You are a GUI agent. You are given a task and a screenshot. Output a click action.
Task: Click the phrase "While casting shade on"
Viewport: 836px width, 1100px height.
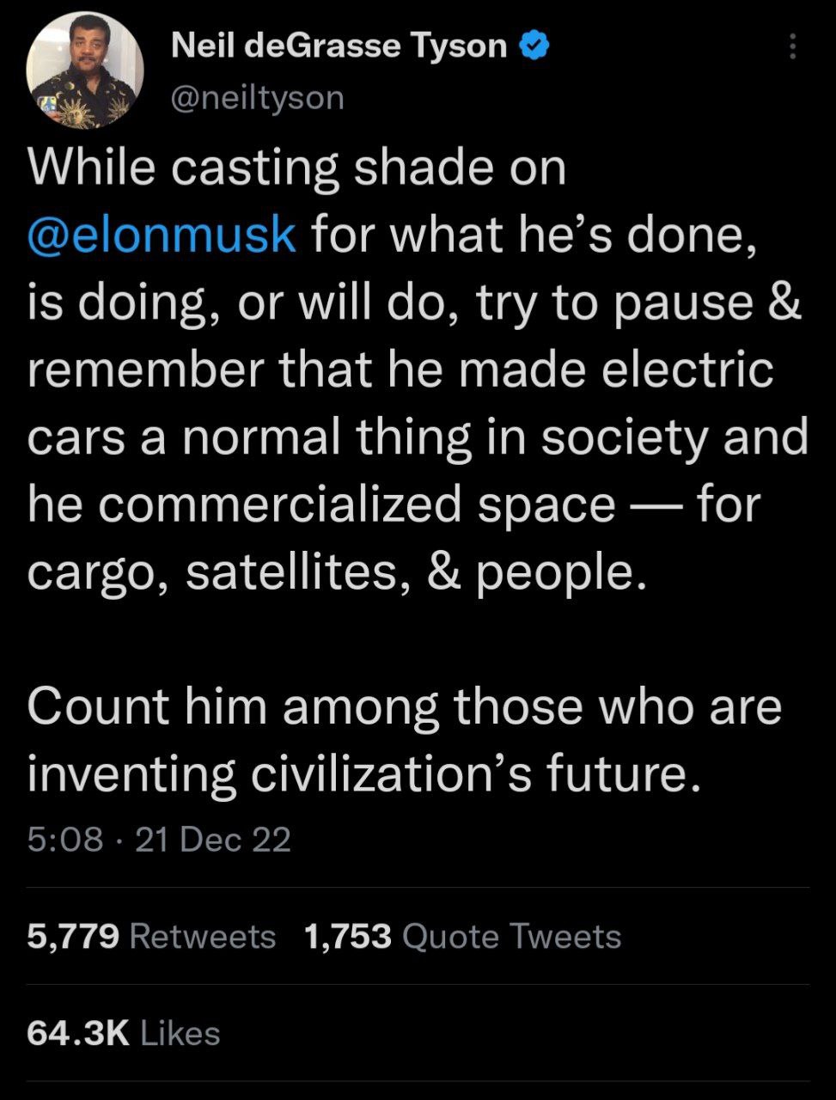tap(296, 167)
